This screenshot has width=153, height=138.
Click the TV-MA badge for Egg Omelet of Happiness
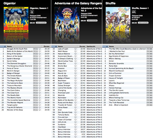coord(149,56)
